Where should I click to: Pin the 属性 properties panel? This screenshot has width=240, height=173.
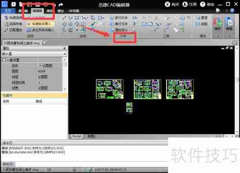tap(64, 48)
